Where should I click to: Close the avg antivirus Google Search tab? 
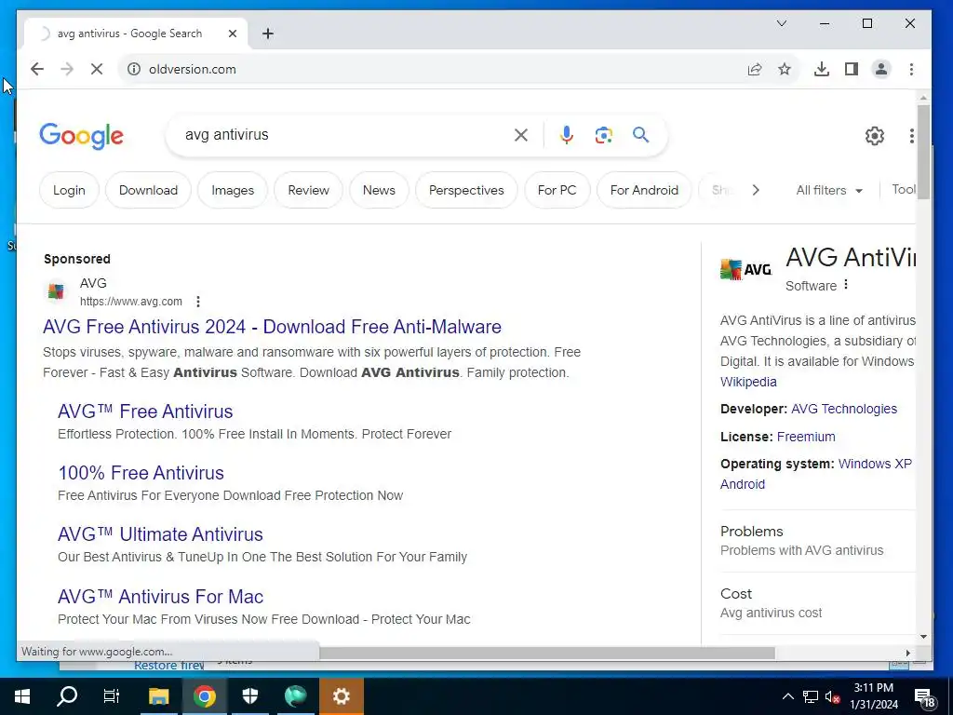(x=232, y=34)
